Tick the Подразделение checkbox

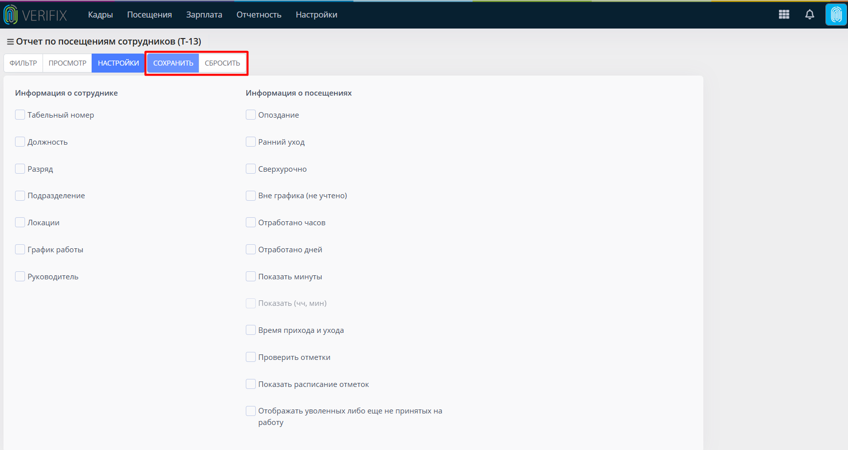point(20,195)
